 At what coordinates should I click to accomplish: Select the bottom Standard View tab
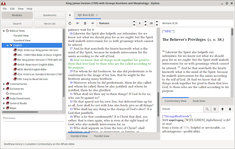79,136
